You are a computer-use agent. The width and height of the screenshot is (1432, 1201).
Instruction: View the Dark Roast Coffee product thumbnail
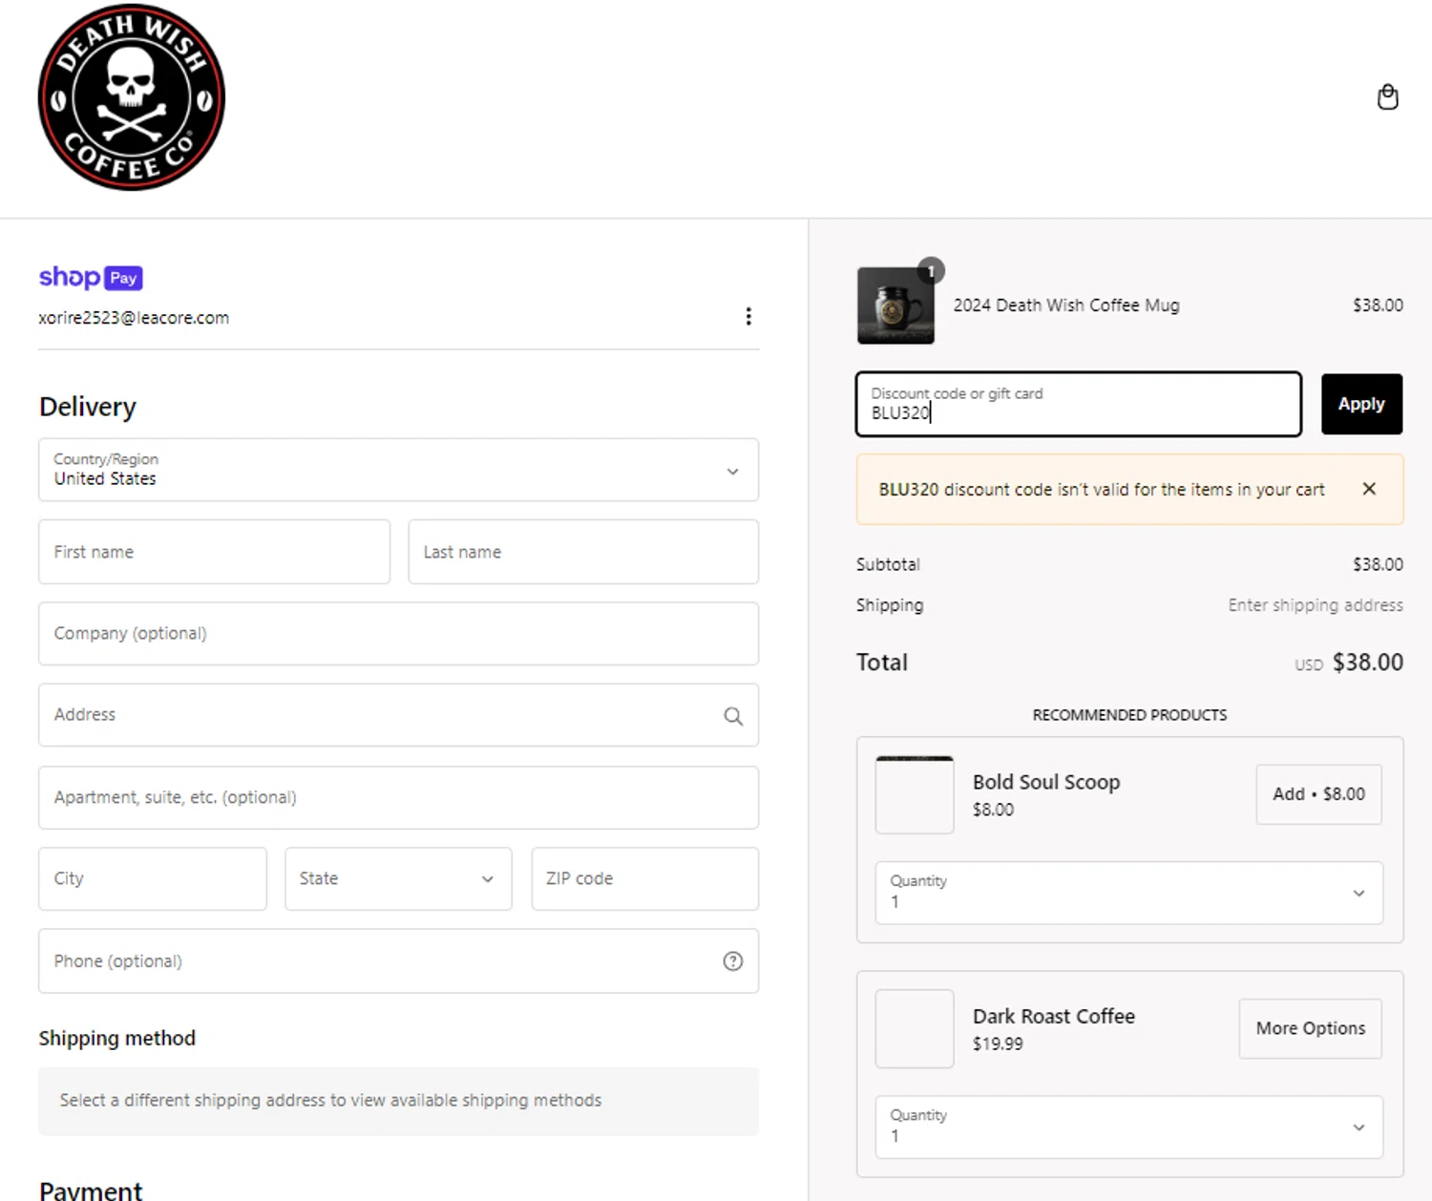tap(915, 1028)
